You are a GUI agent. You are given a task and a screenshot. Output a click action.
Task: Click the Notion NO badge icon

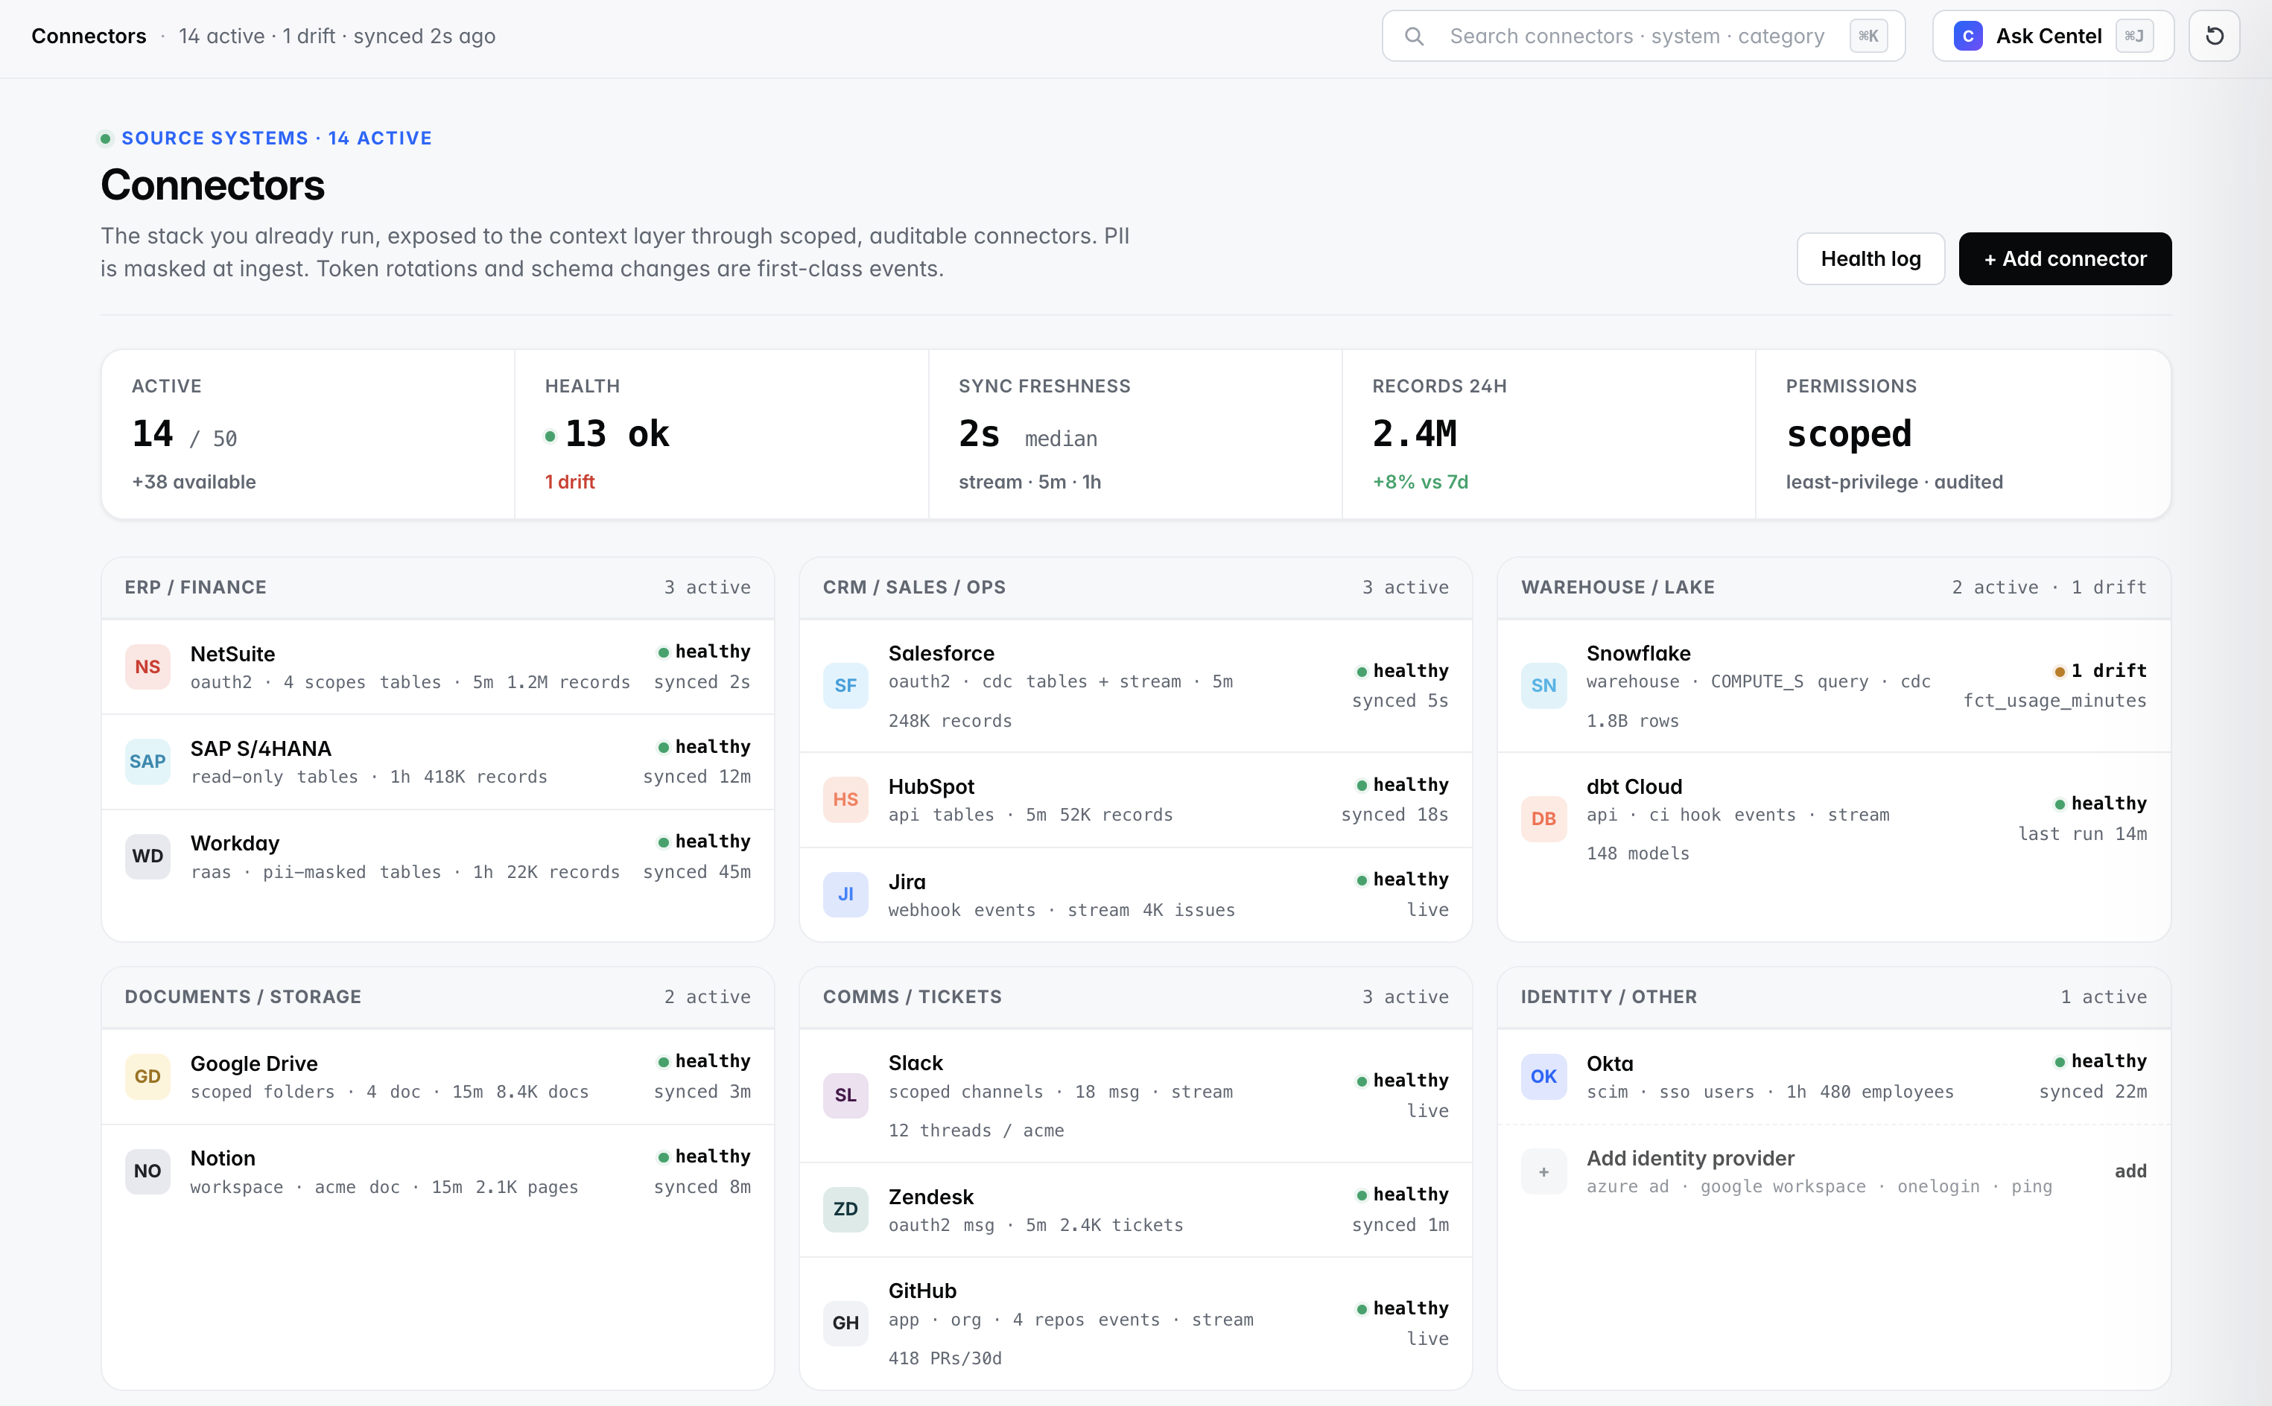pos(148,1171)
